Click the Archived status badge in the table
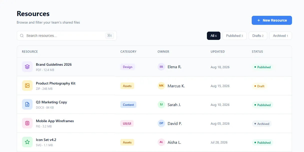Image resolution: width=304 pixels, height=152 pixels. (261, 124)
